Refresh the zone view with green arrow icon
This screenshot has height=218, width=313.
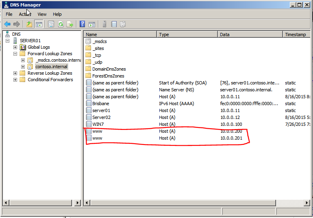click(61, 24)
